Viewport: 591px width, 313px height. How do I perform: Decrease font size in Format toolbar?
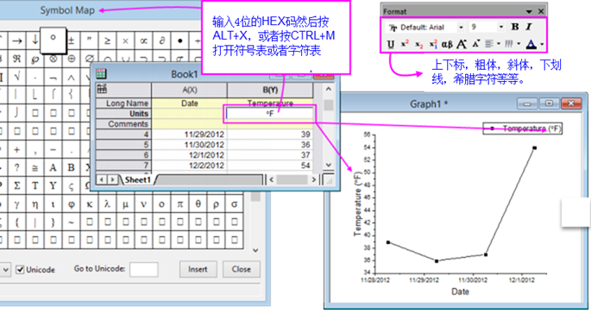point(475,44)
